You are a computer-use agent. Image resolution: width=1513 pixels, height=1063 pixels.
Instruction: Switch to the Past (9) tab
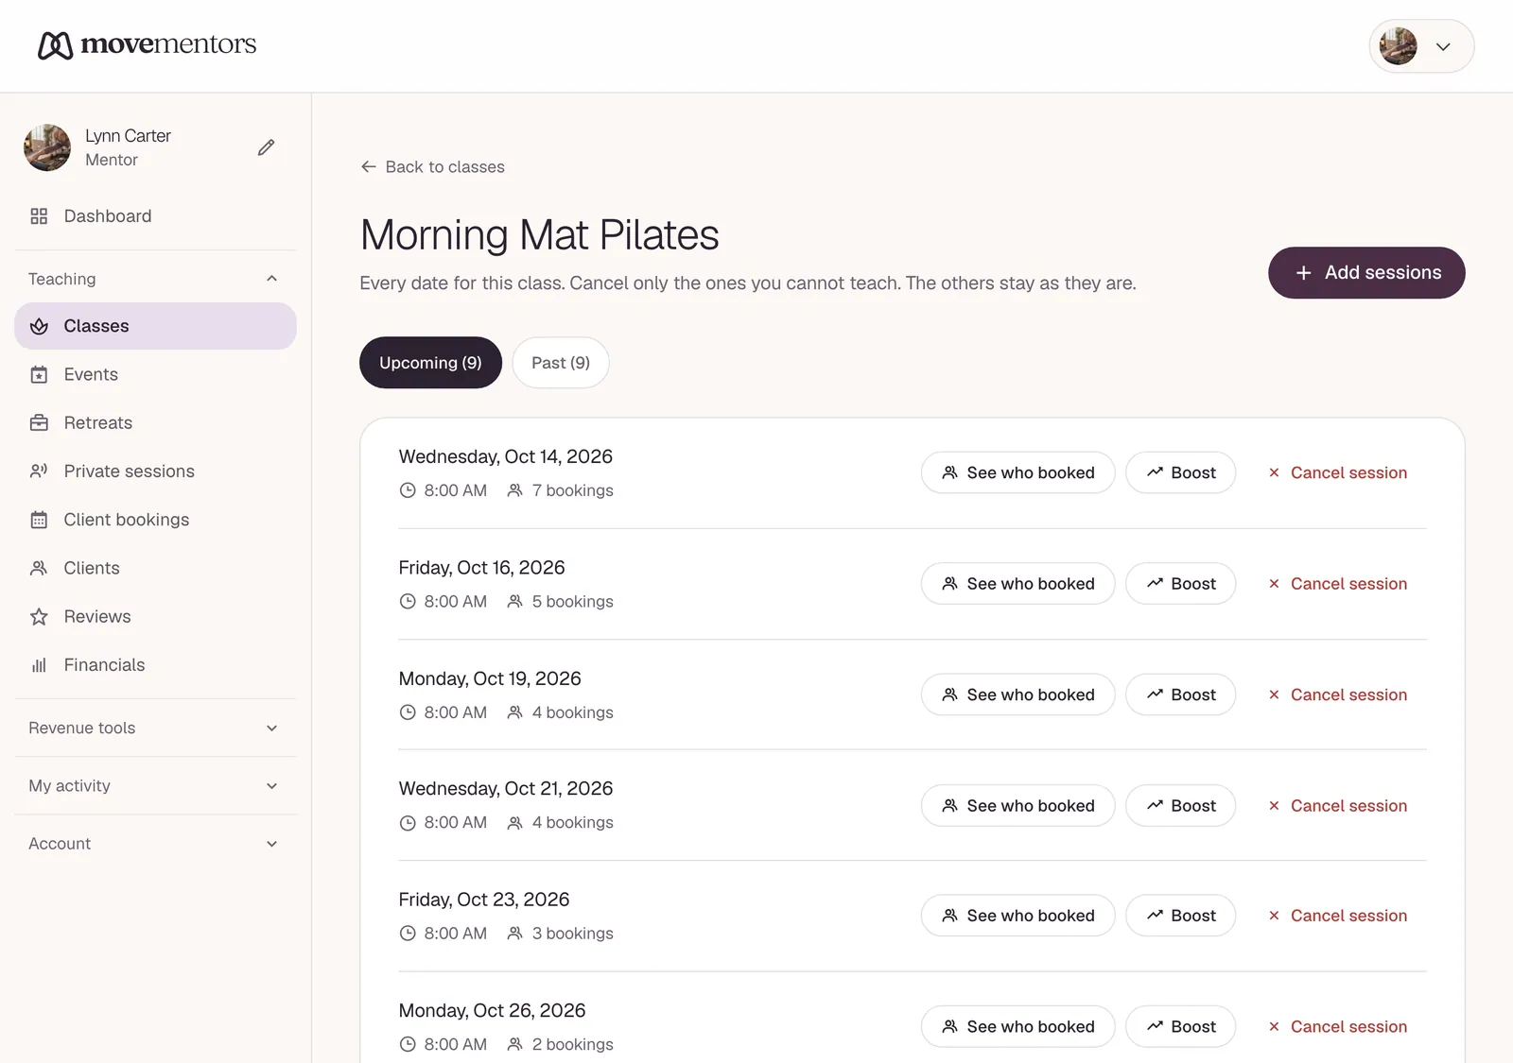coord(561,363)
